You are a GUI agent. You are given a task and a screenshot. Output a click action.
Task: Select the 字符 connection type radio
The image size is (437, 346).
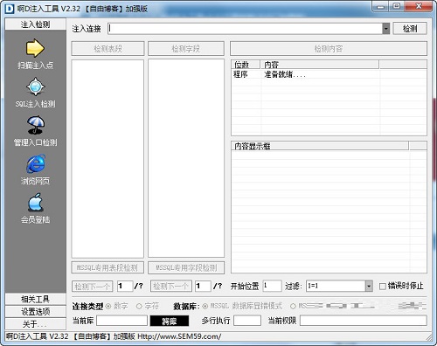[x=139, y=306]
